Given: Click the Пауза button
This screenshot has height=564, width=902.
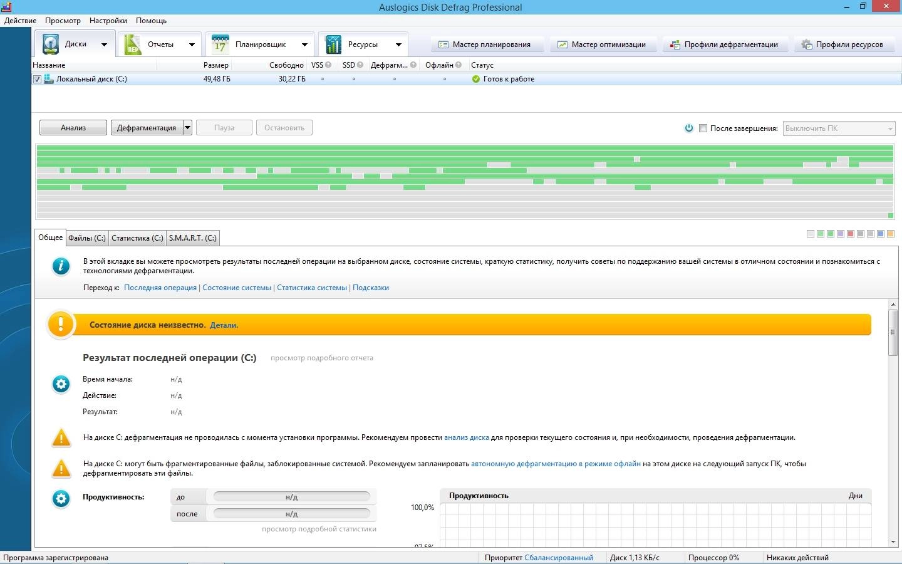Looking at the screenshot, I should (x=224, y=128).
